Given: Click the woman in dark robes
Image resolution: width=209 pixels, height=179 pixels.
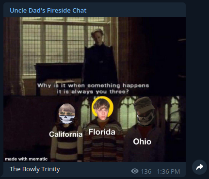Looking at the screenshot, I should [99, 57].
